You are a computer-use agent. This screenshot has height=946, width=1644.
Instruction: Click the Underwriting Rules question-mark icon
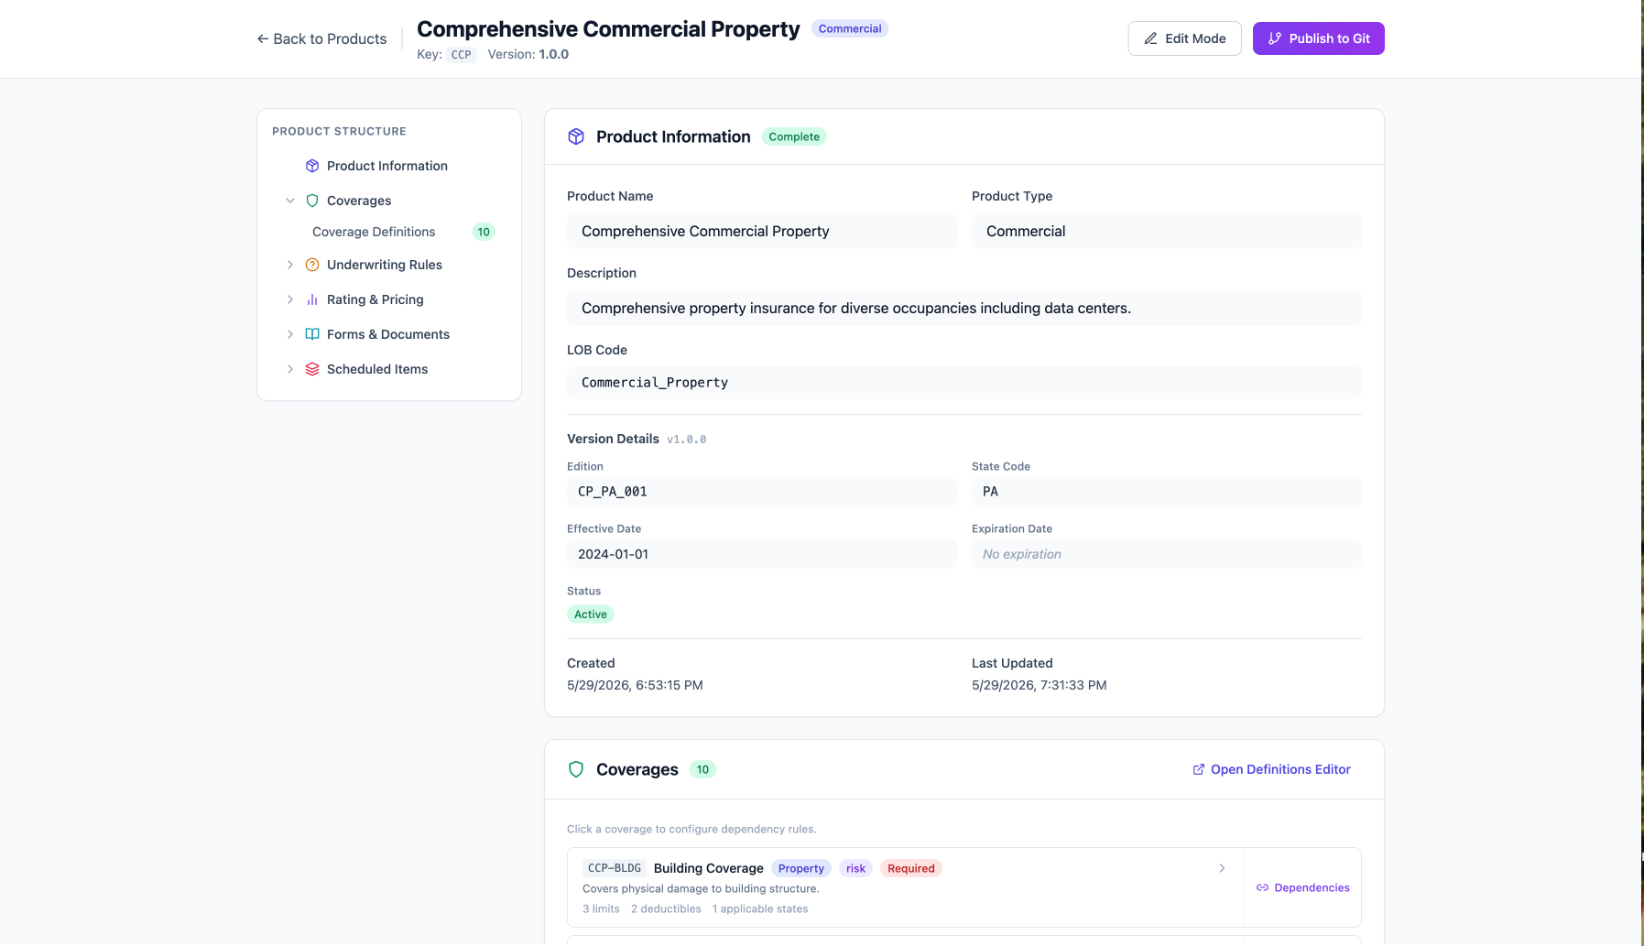point(312,265)
